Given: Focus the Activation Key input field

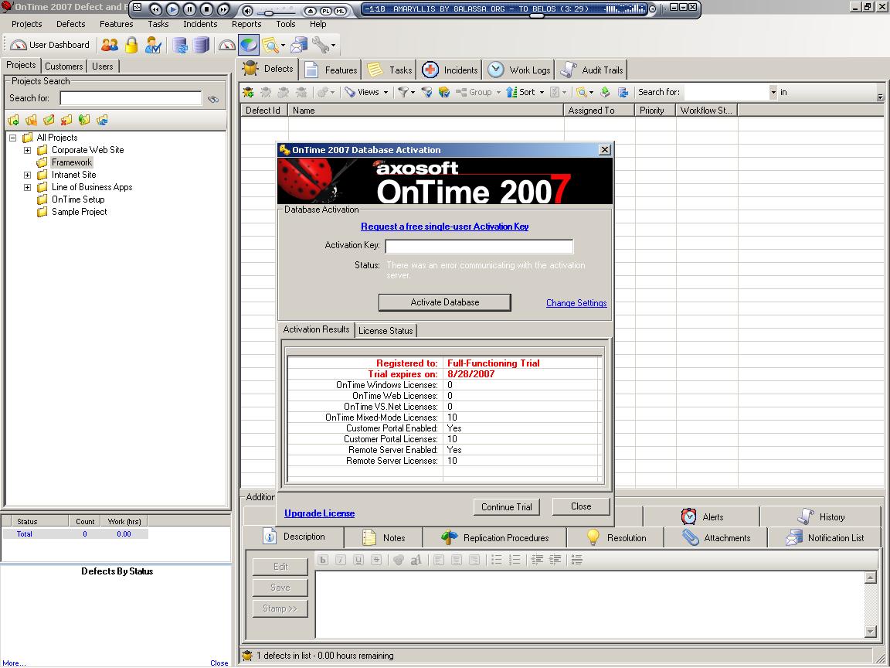Looking at the screenshot, I should (479, 246).
